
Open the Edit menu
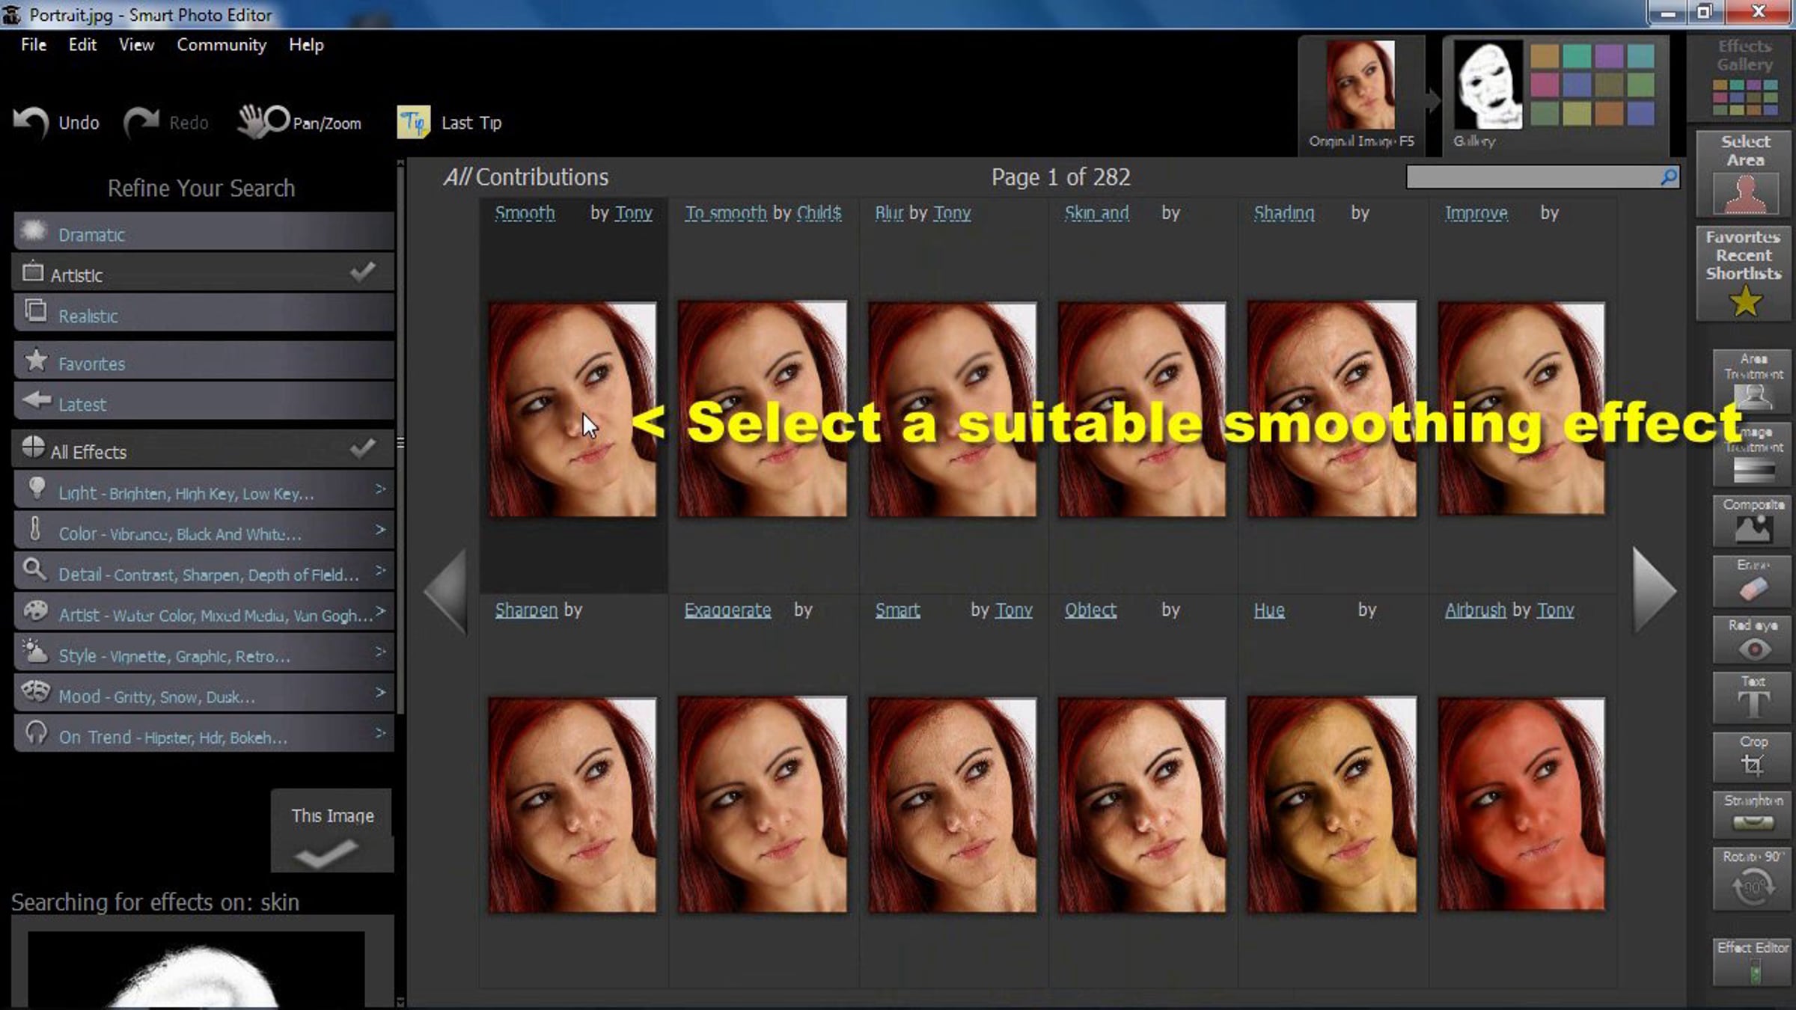point(82,45)
